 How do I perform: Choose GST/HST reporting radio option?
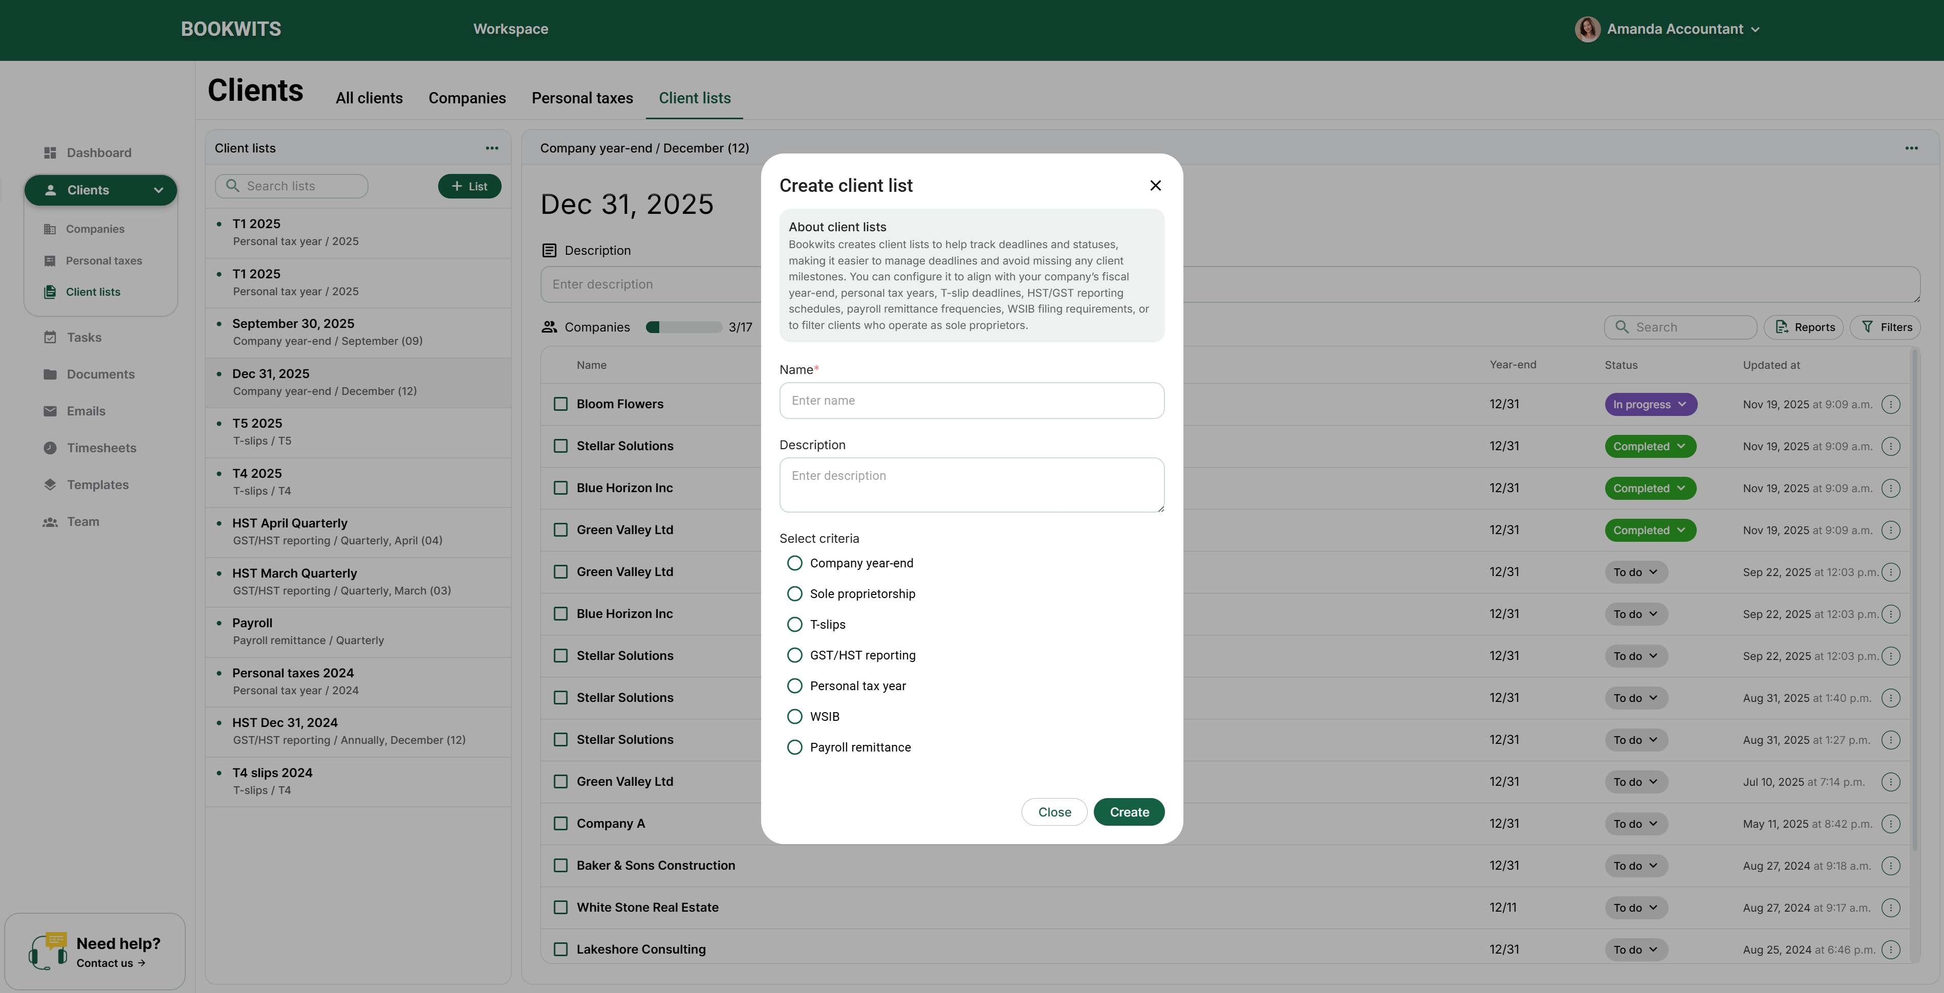[x=794, y=655]
